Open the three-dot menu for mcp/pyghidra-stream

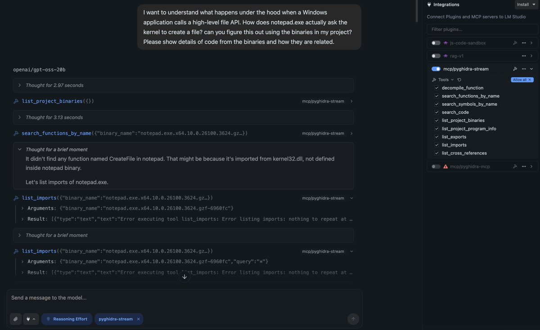[x=524, y=69]
